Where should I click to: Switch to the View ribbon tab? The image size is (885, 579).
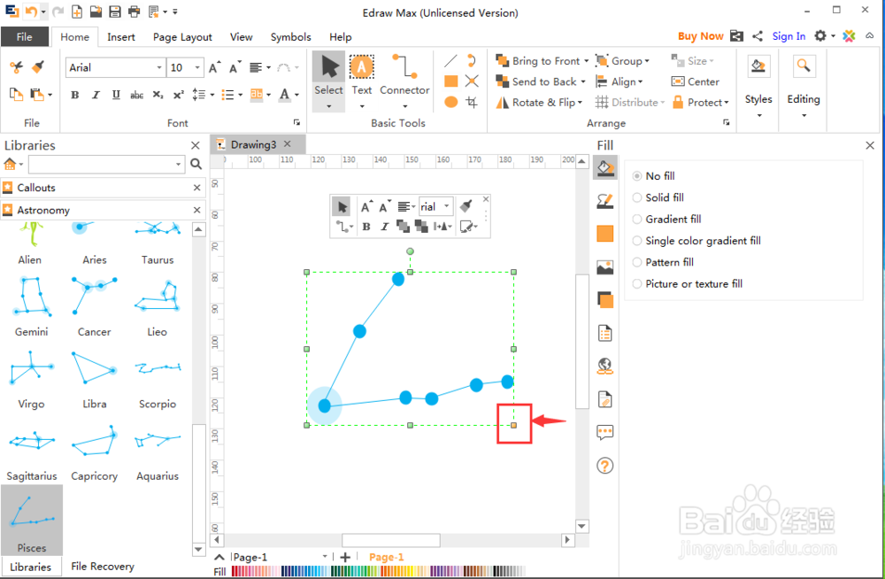pyautogui.click(x=241, y=36)
